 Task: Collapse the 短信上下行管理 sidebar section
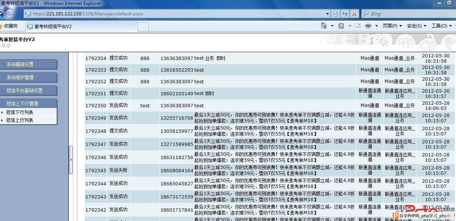pyautogui.click(x=28, y=104)
